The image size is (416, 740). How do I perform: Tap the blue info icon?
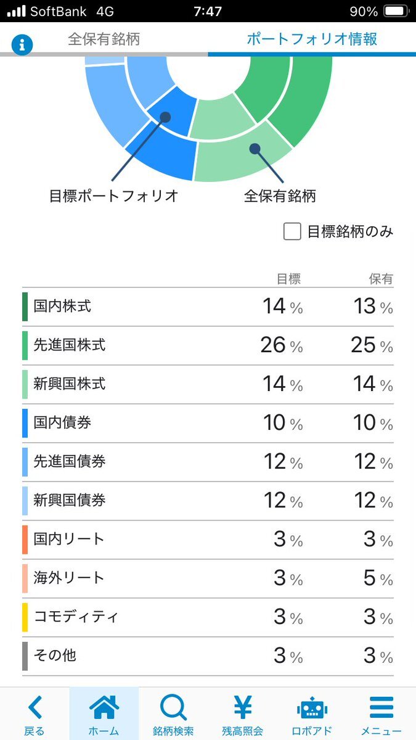[22, 44]
